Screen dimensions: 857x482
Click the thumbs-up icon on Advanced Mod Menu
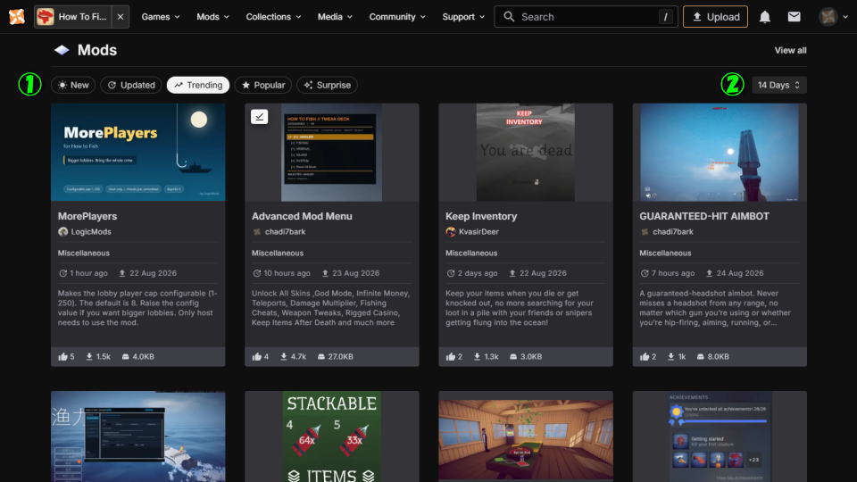257,357
